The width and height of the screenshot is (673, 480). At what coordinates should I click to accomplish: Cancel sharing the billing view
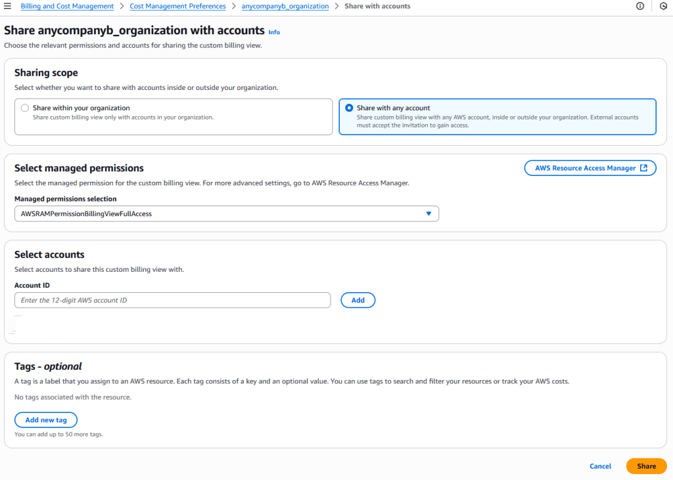[x=600, y=466]
